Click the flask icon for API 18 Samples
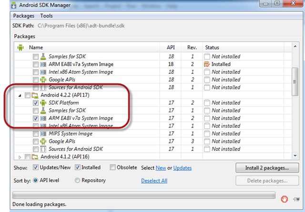This screenshot has width=305, height=212. tap(43, 56)
